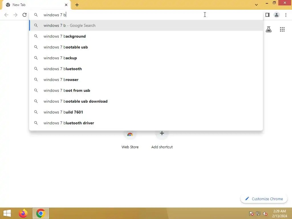Restore down the Chrome window
Viewport: 292px width, 219px height.
click(274, 3)
